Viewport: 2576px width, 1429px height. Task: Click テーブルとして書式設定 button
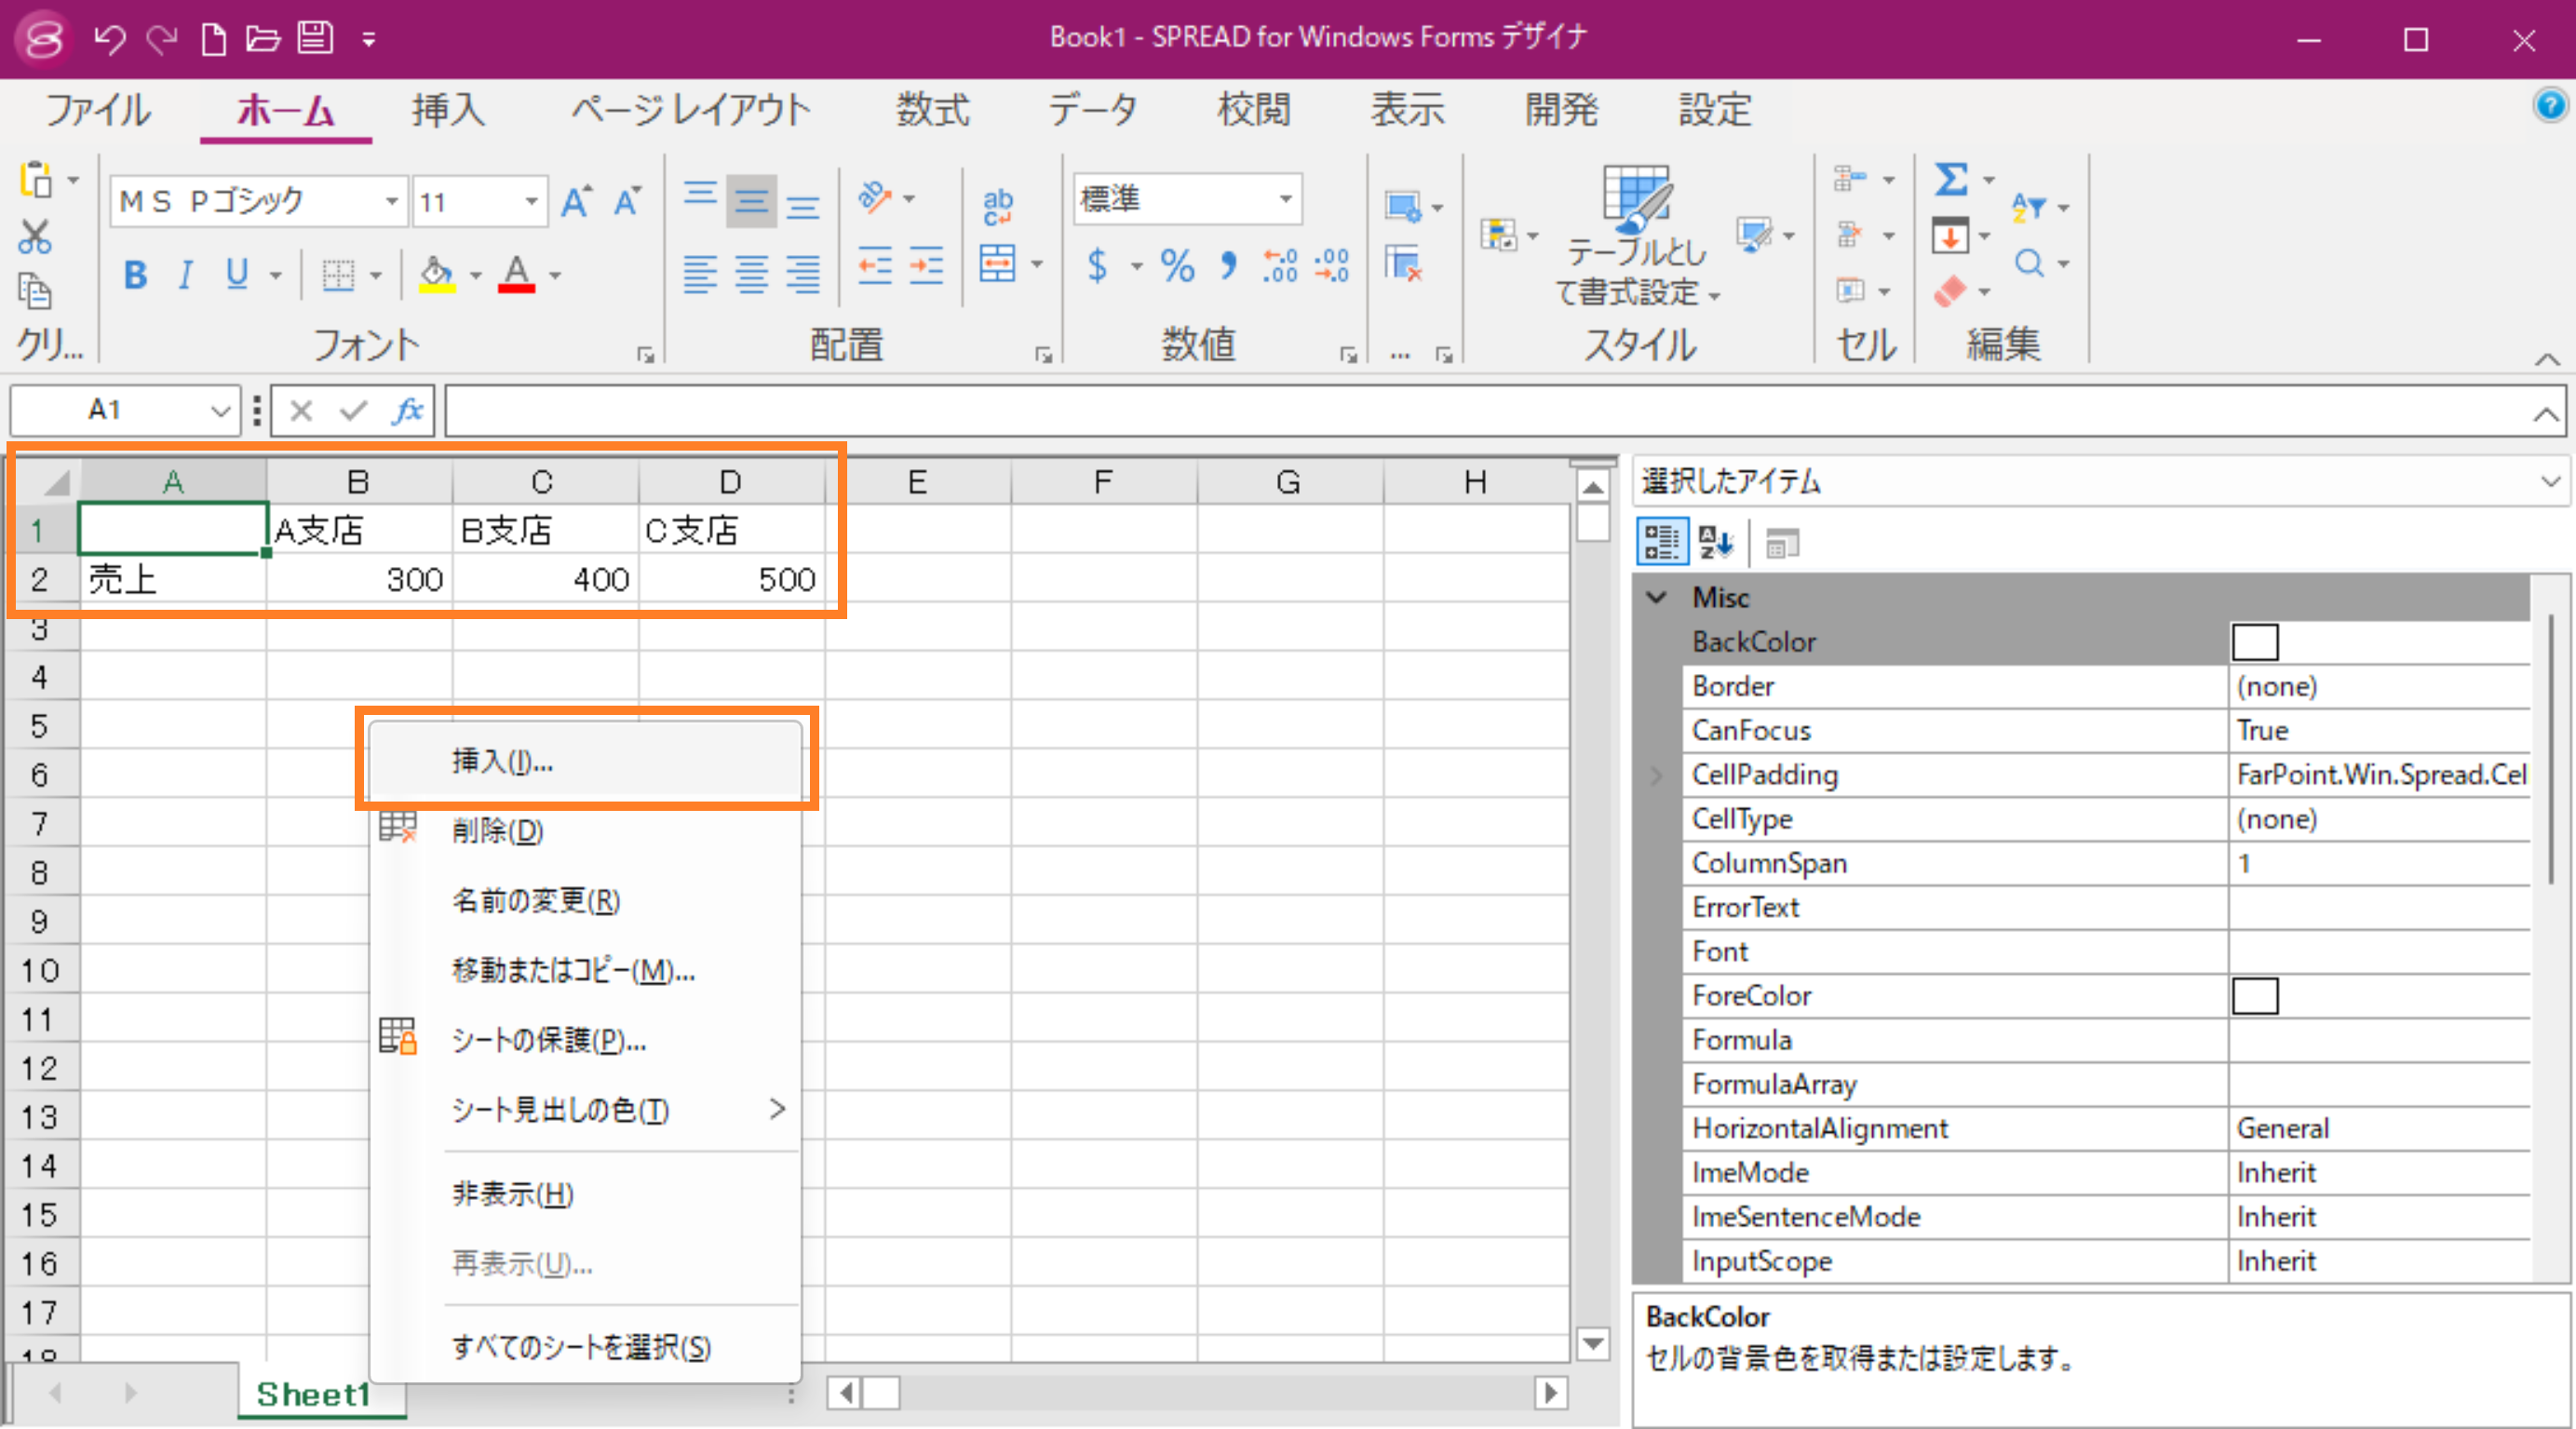(x=1637, y=236)
